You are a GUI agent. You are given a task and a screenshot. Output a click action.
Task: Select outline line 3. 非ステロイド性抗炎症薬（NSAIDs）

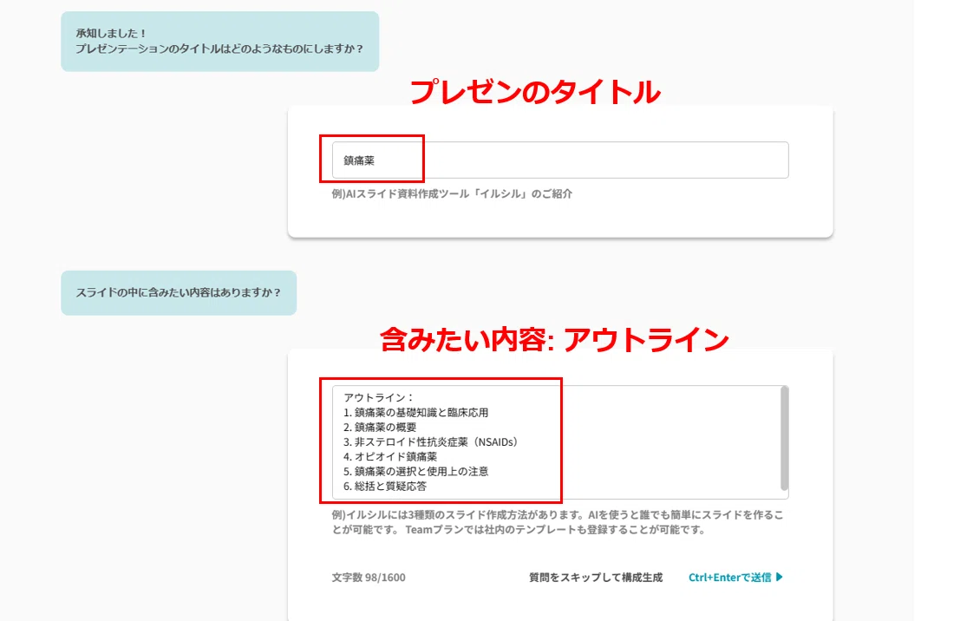tap(432, 441)
